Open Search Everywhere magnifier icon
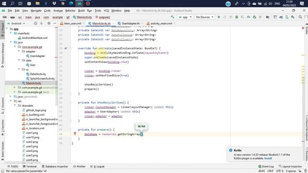308x173 pixels. 300,17
